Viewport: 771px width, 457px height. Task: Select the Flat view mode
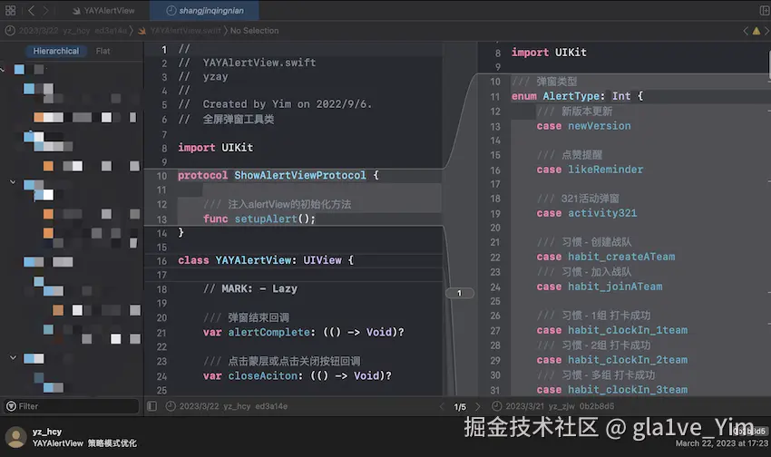pos(102,51)
